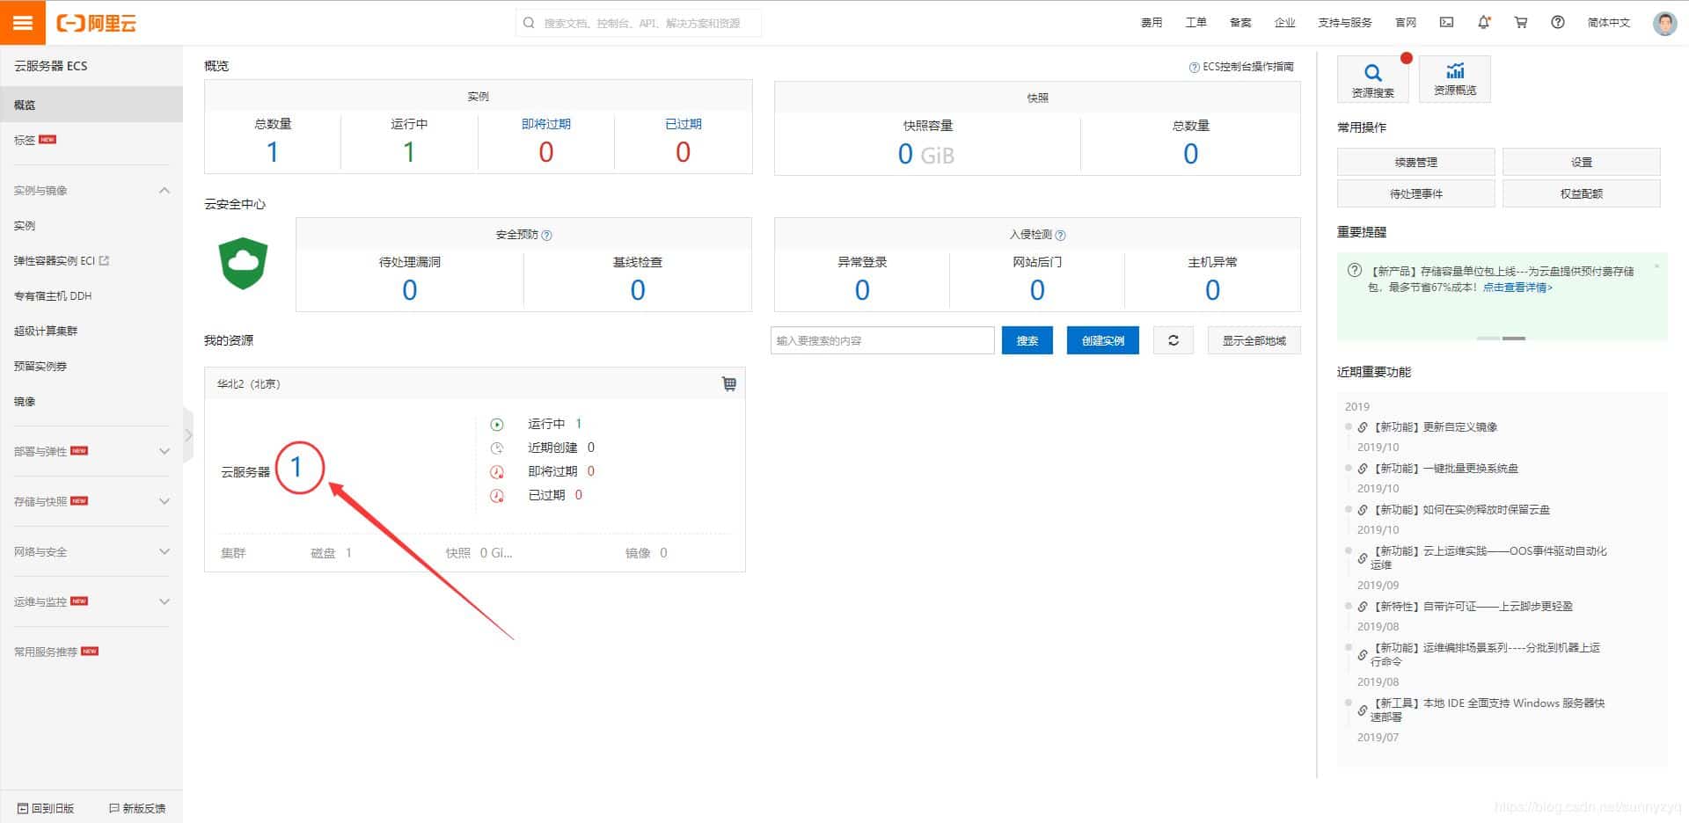This screenshot has width=1689, height=823.
Task: Click the blue 创建实例 button
Action: [x=1102, y=340]
